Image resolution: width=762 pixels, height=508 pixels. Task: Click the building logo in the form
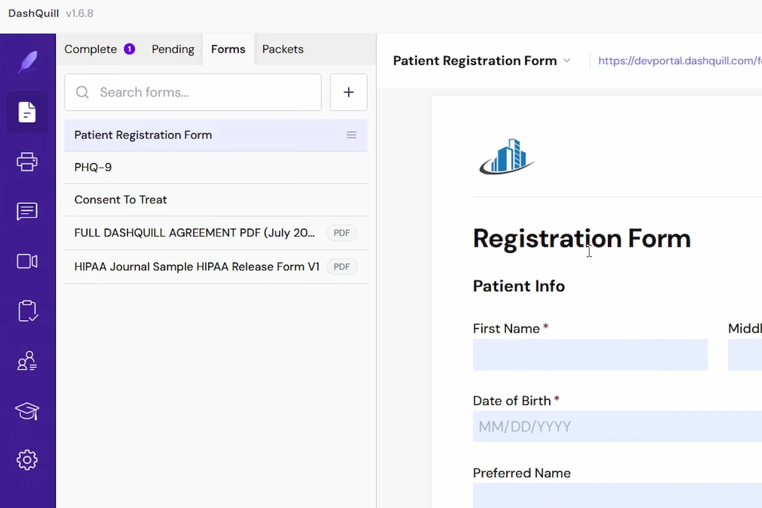[x=506, y=156]
